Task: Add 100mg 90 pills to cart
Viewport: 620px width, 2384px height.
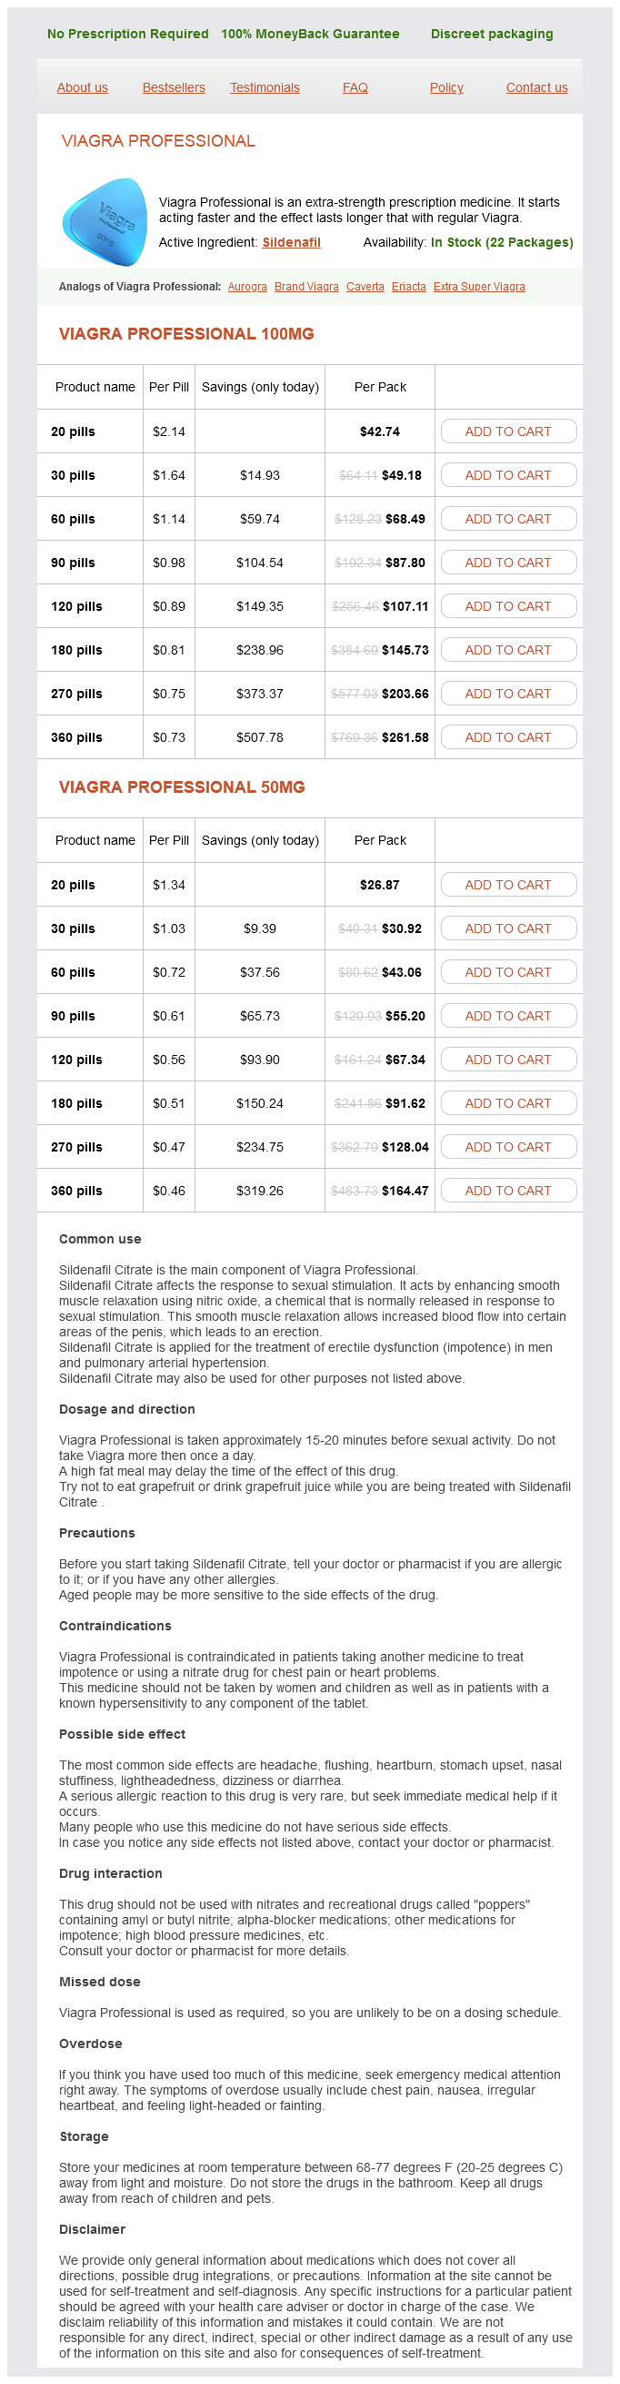Action: tap(508, 563)
